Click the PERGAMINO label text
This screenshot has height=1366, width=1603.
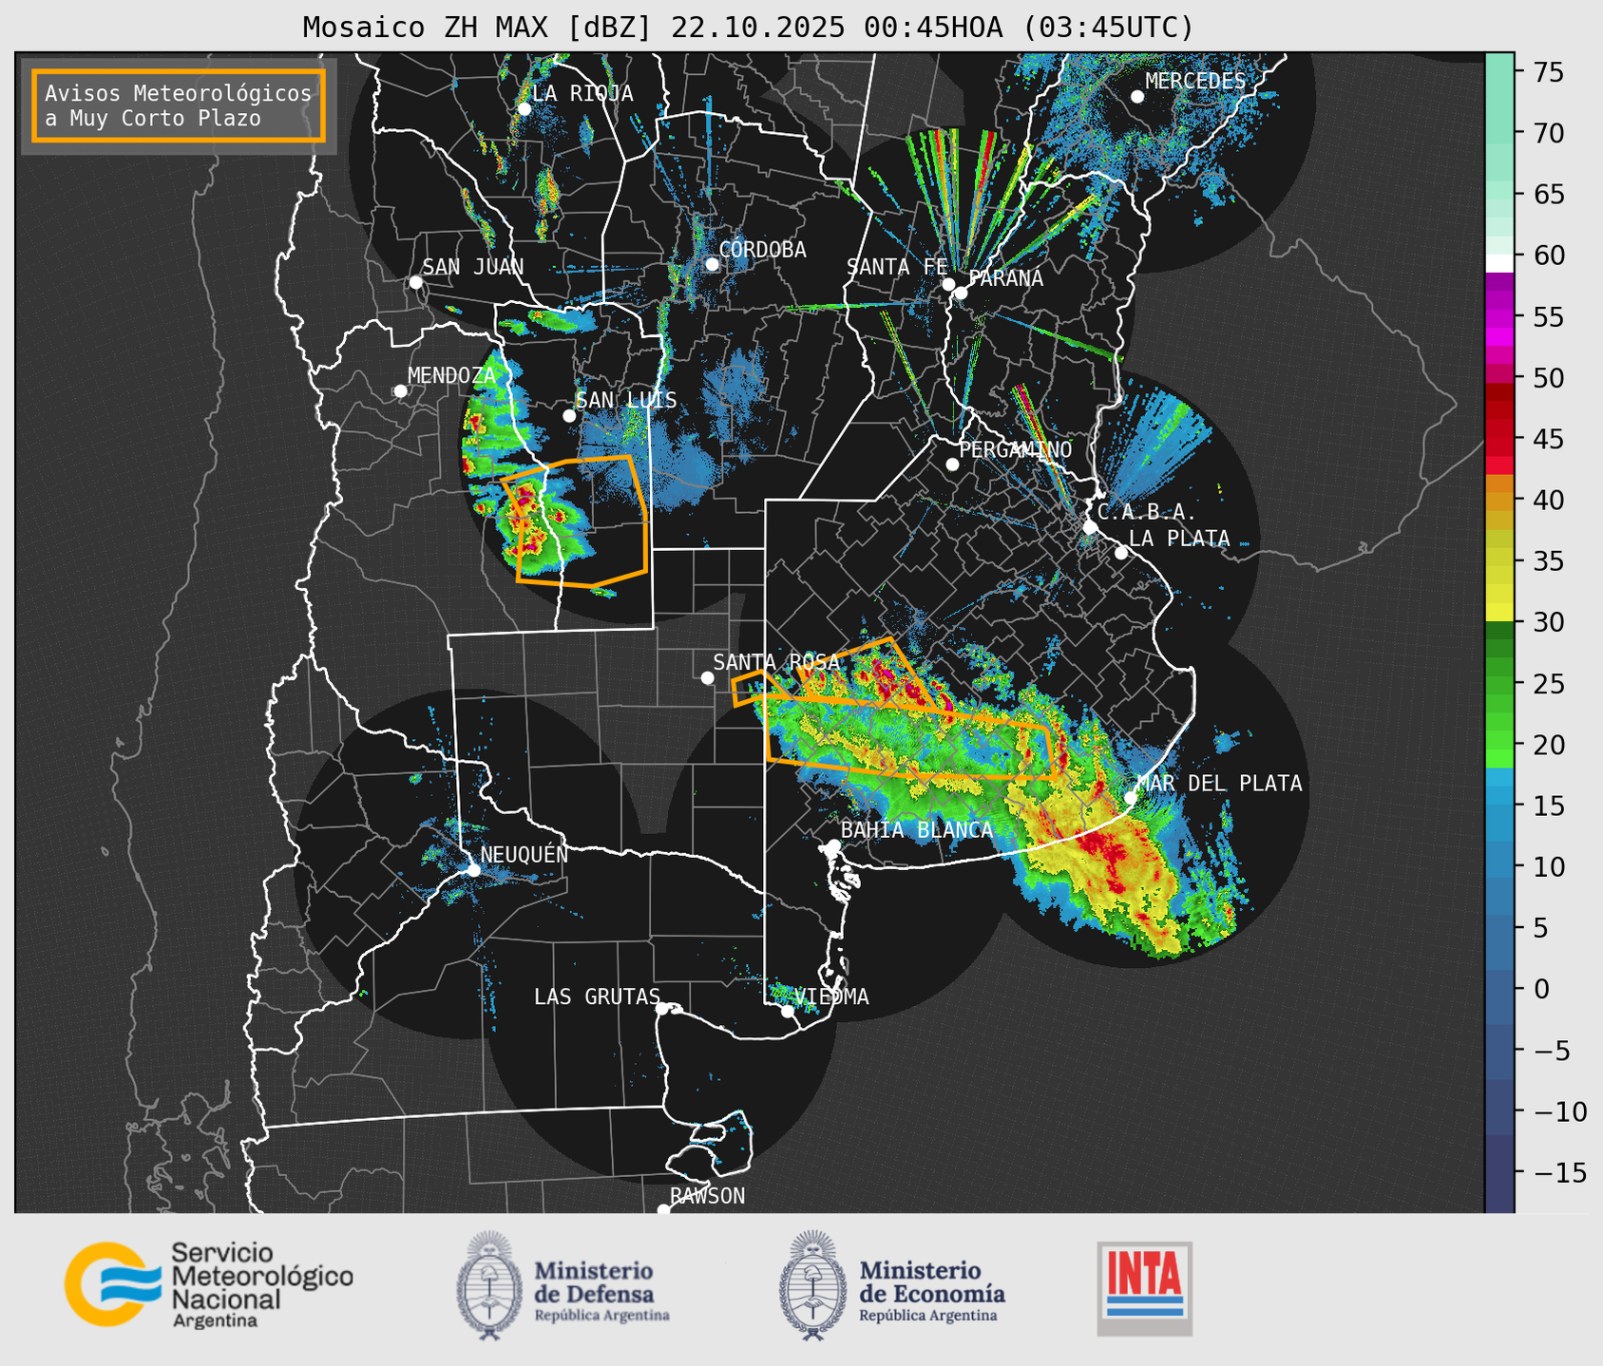1016,450
